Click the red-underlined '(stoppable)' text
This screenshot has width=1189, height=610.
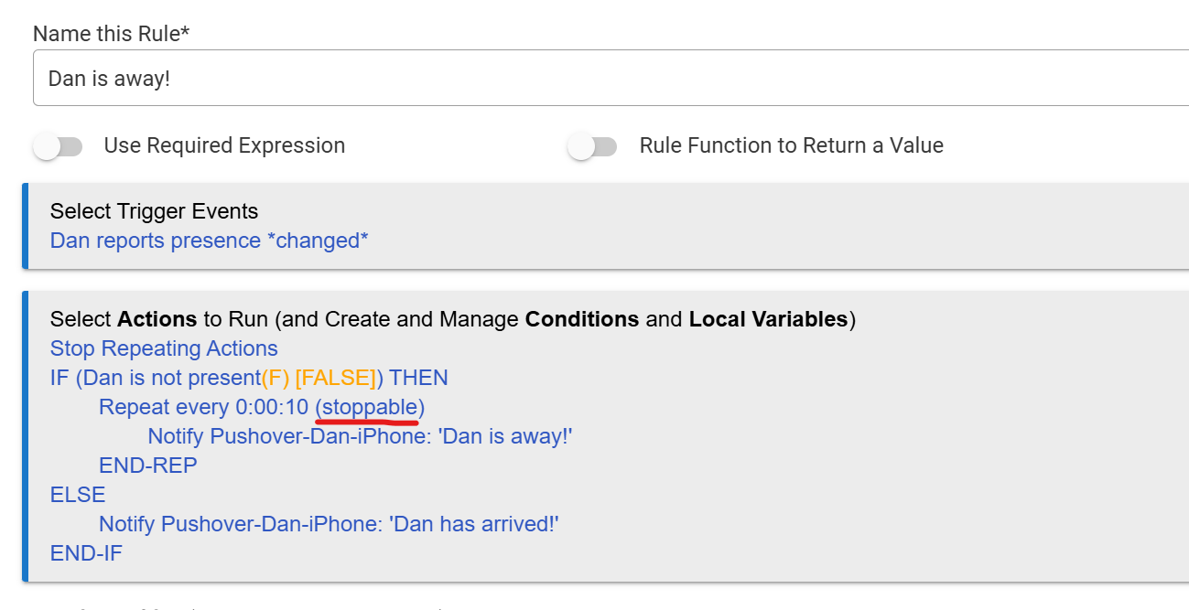[370, 407]
